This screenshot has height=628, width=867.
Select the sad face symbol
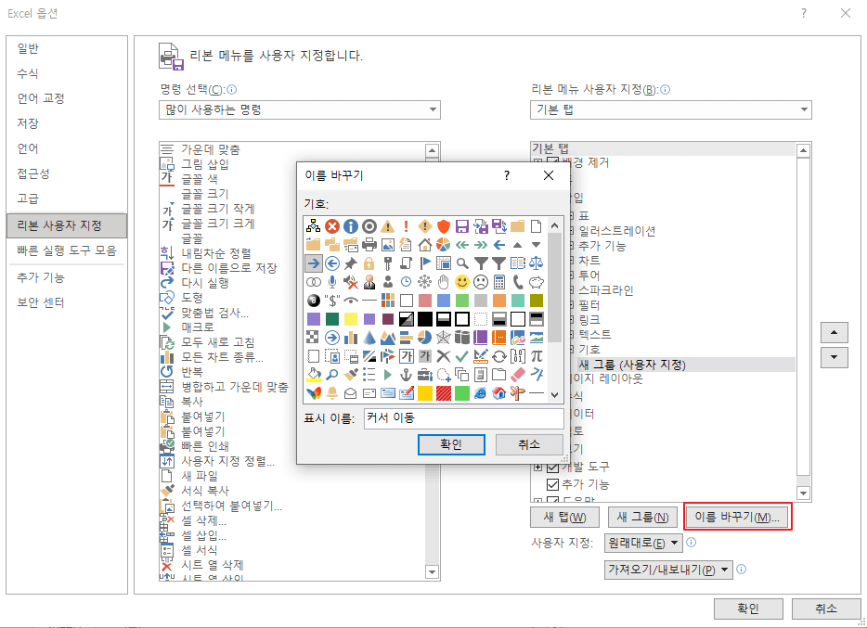pos(481,282)
